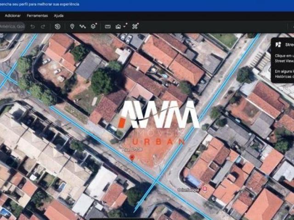
Task: Open the Ferramentas menu
Action: [37, 16]
